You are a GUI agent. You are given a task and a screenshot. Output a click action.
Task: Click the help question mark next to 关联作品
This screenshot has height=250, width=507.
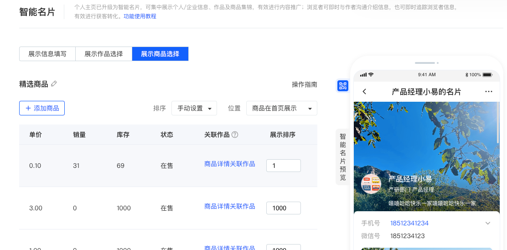click(235, 135)
